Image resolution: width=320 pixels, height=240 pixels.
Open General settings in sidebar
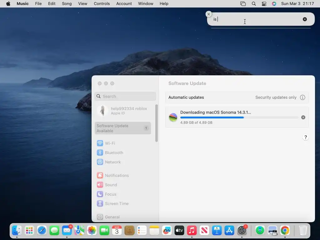click(x=108, y=217)
